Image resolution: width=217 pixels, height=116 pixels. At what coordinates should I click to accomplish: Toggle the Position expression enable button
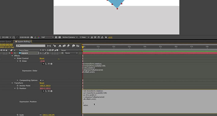(x=43, y=91)
